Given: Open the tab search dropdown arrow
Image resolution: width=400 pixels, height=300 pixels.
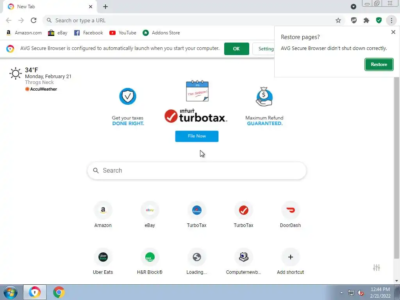Looking at the screenshot, I should (x=353, y=7).
